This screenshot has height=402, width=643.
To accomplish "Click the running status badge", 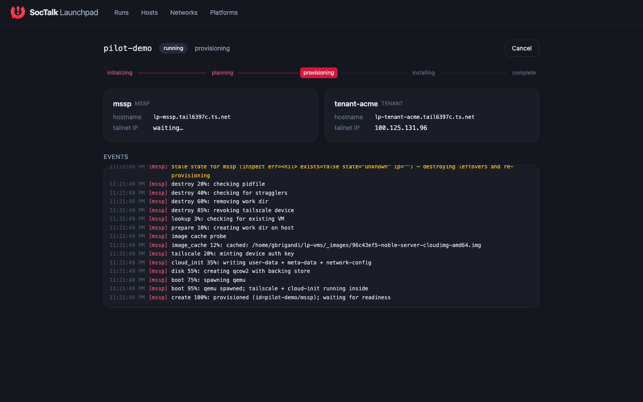I will point(173,48).
